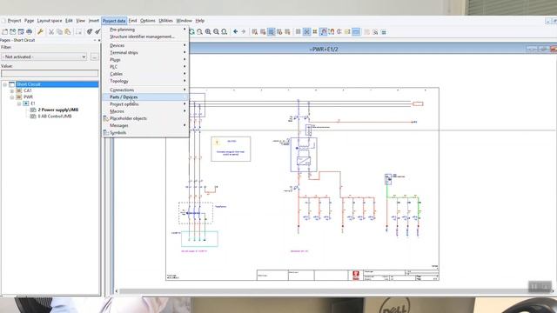Open the Pre-planning submenu
Image resolution: width=557 pixels, height=313 pixels.
pyautogui.click(x=145, y=30)
